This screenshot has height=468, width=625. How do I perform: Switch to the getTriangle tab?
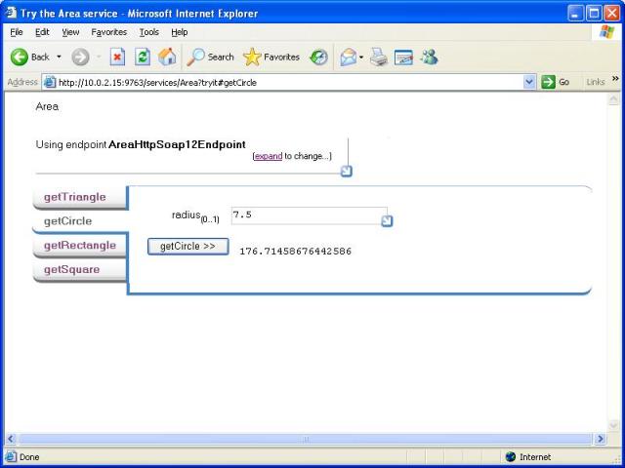(74, 197)
